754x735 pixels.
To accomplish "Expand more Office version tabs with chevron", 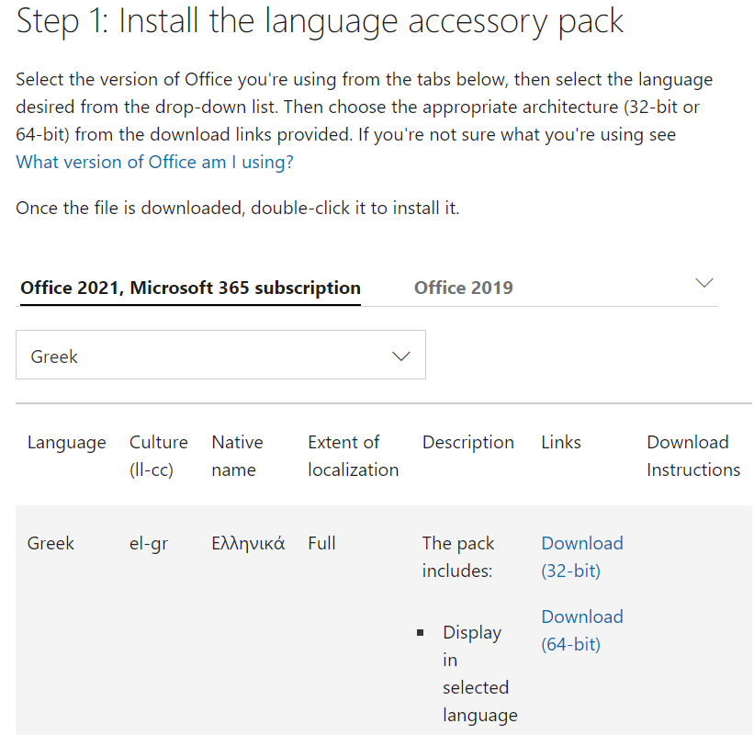I will point(704,283).
